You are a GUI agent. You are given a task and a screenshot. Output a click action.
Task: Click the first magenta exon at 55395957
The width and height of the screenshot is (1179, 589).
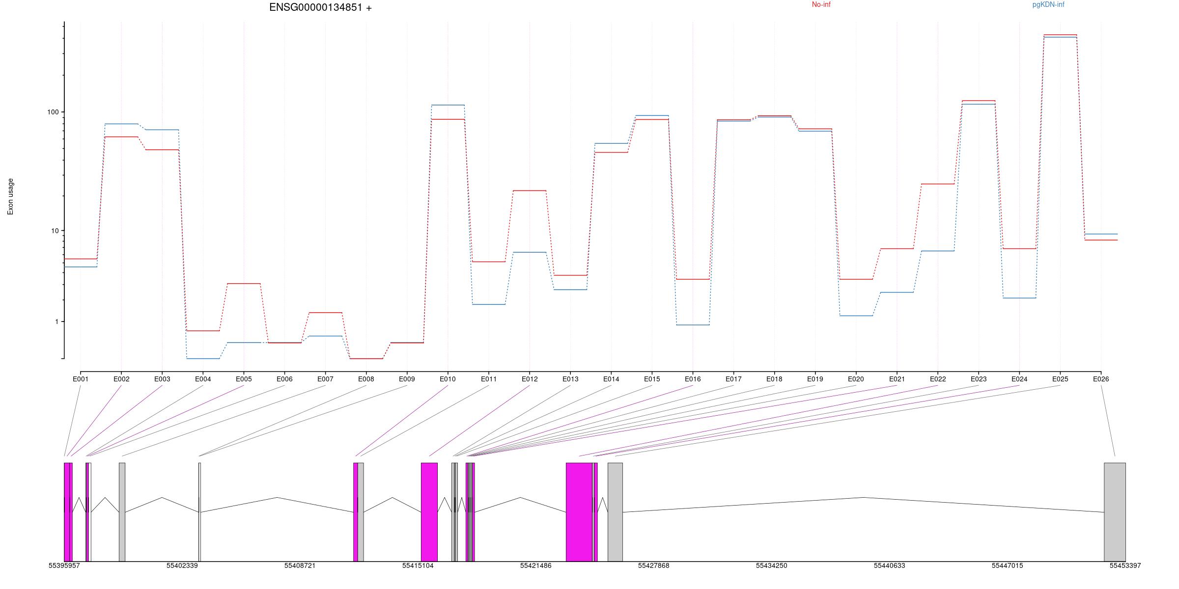coord(67,511)
